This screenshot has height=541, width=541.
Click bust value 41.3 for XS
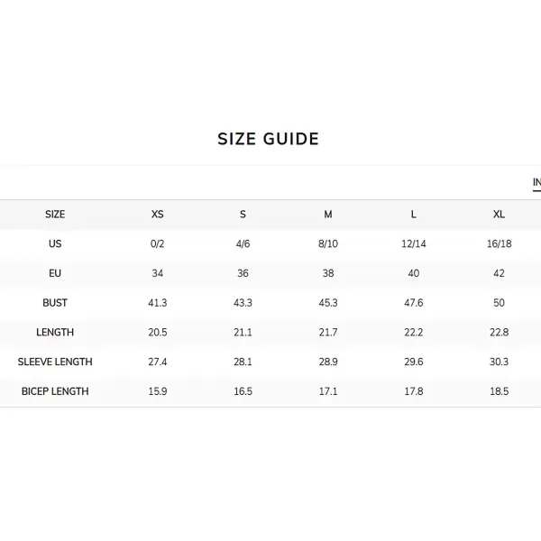157,303
